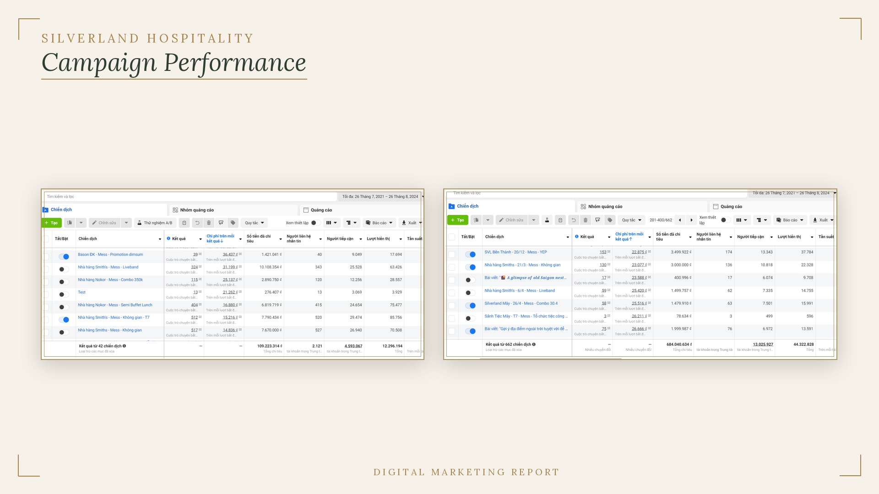
Task: Check the 'SVL Bến Thành' row checkbox
Action: click(452, 254)
